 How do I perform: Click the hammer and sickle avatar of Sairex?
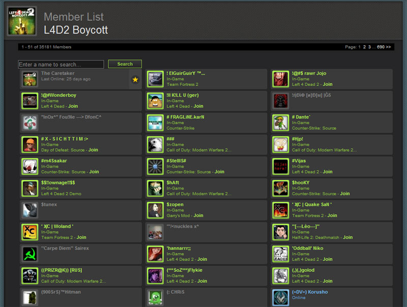(x=30, y=254)
